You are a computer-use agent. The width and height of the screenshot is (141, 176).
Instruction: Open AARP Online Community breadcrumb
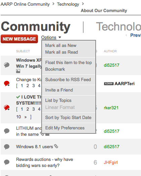(25, 4)
